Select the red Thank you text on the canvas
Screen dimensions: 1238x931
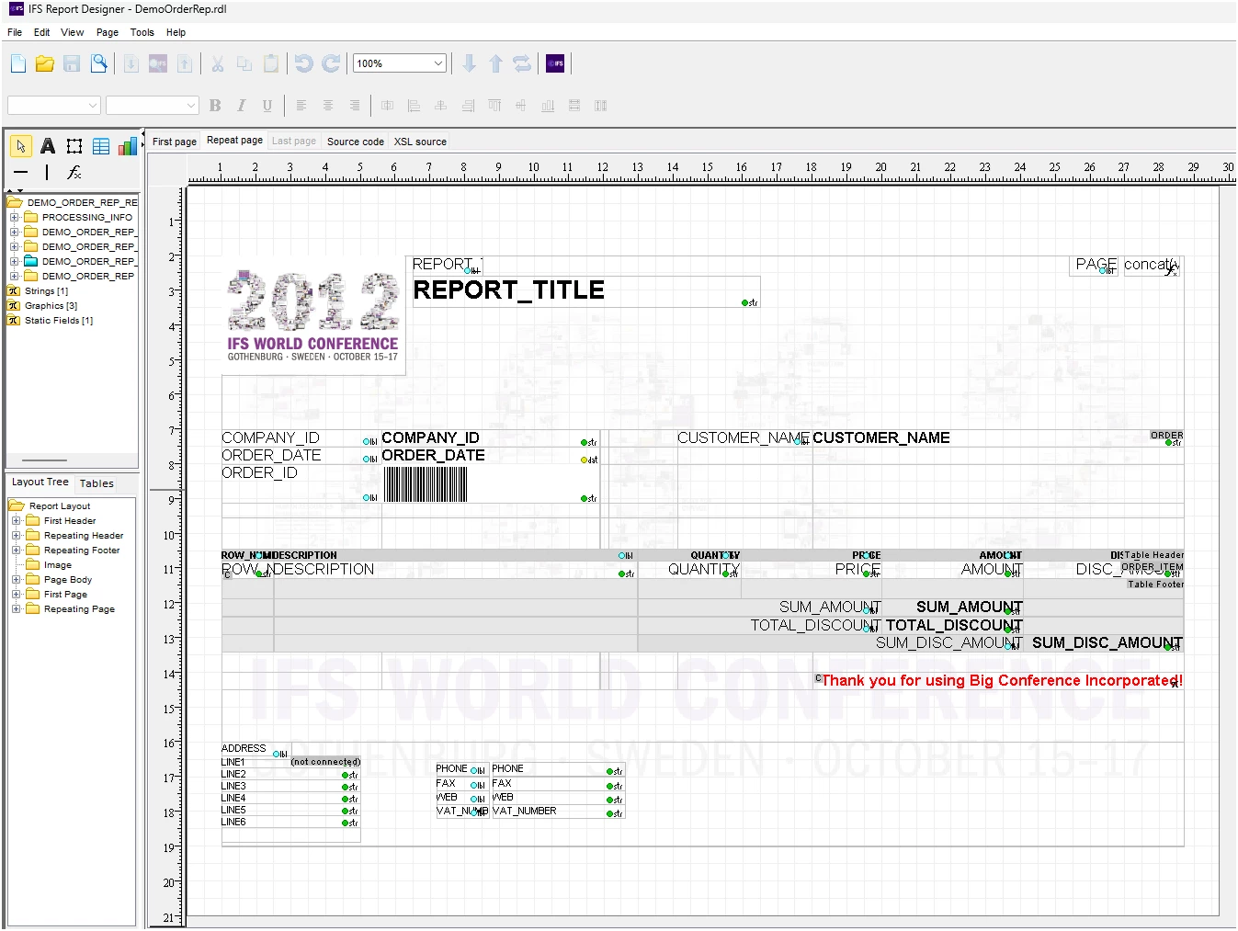click(x=1002, y=681)
